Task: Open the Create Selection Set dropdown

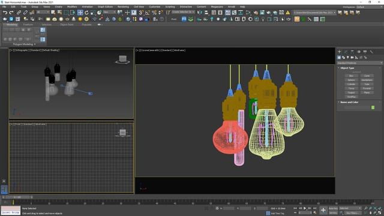Action: tap(183, 12)
